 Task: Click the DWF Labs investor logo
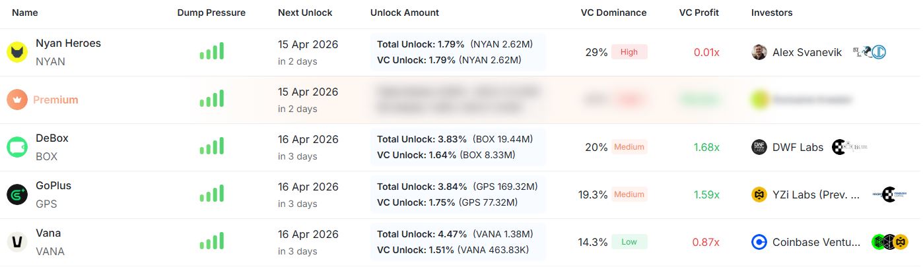click(x=759, y=147)
